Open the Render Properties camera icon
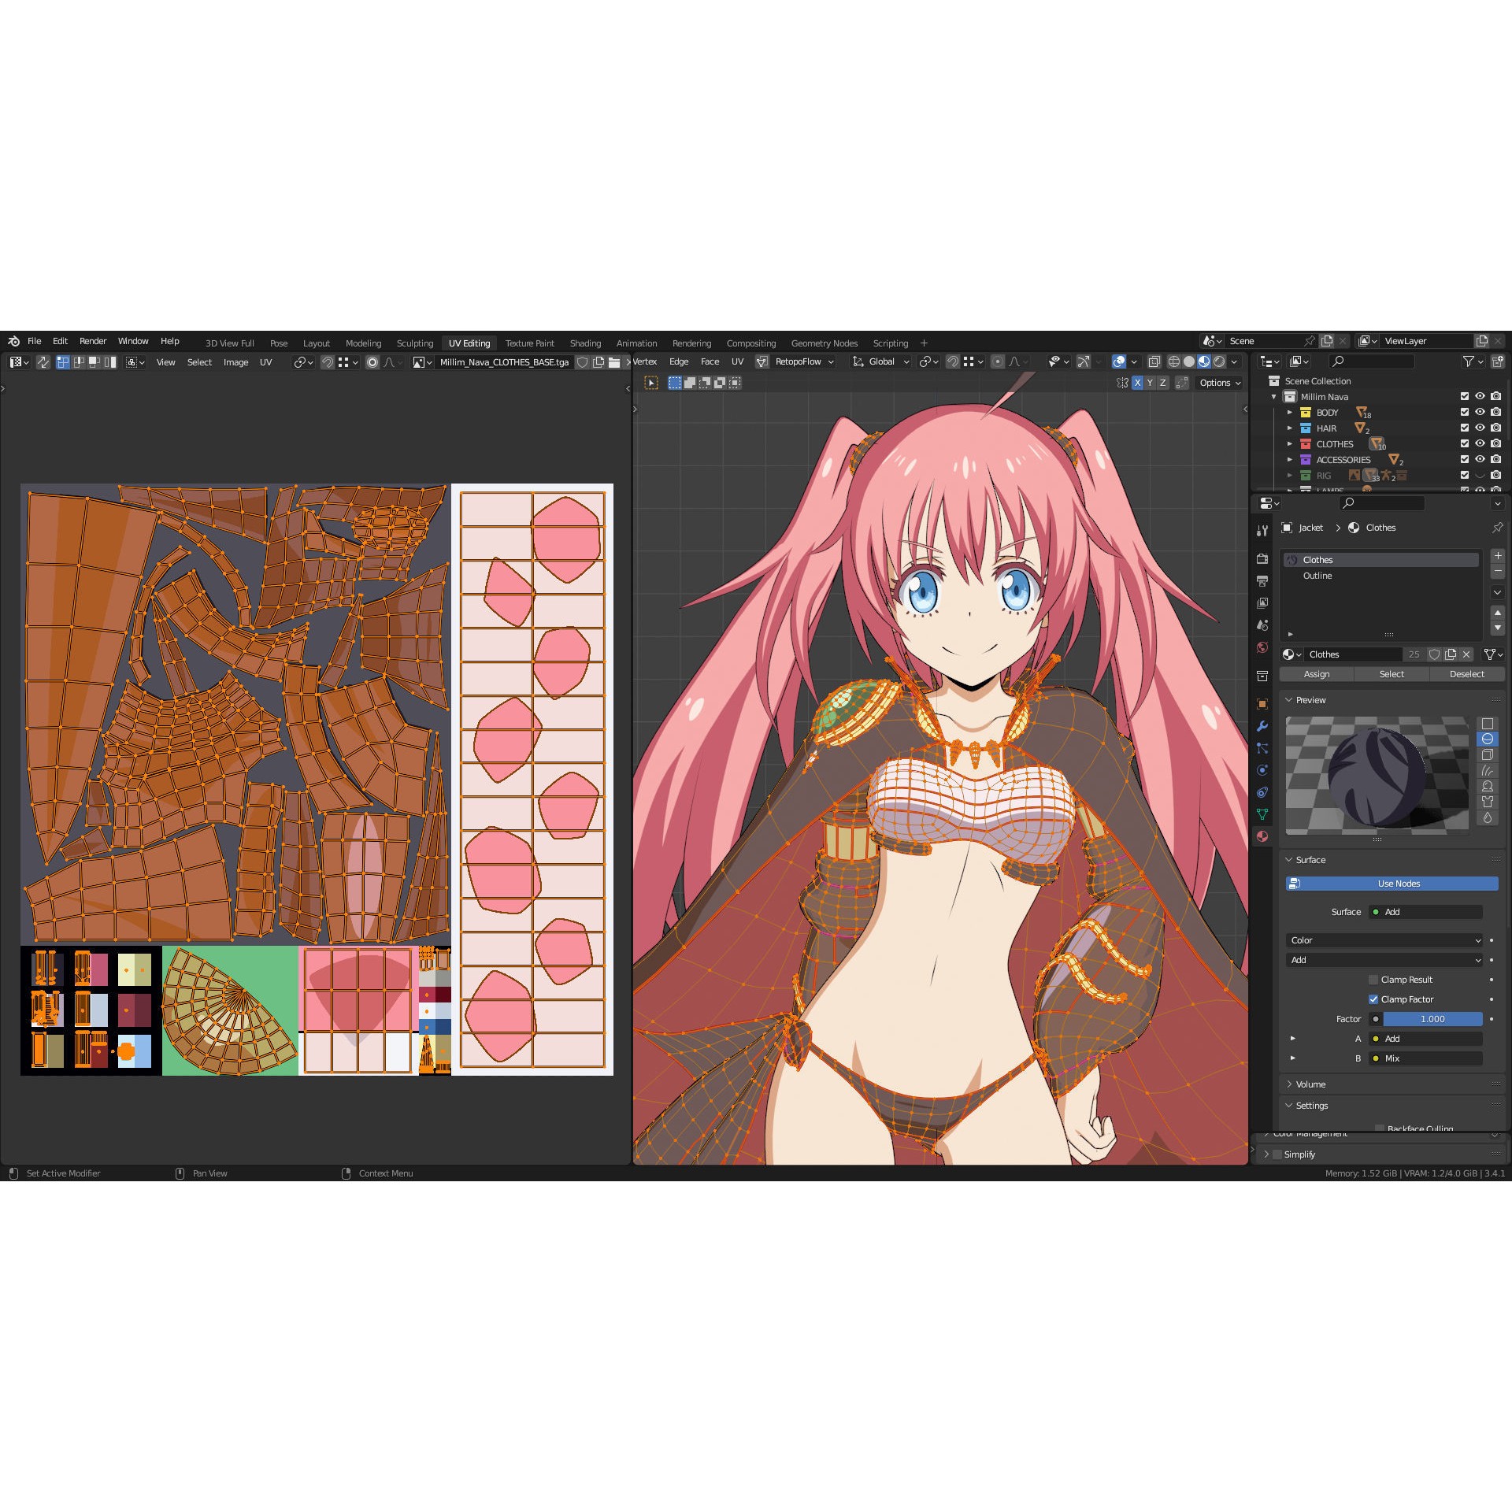This screenshot has height=1512, width=1512. 1263,559
